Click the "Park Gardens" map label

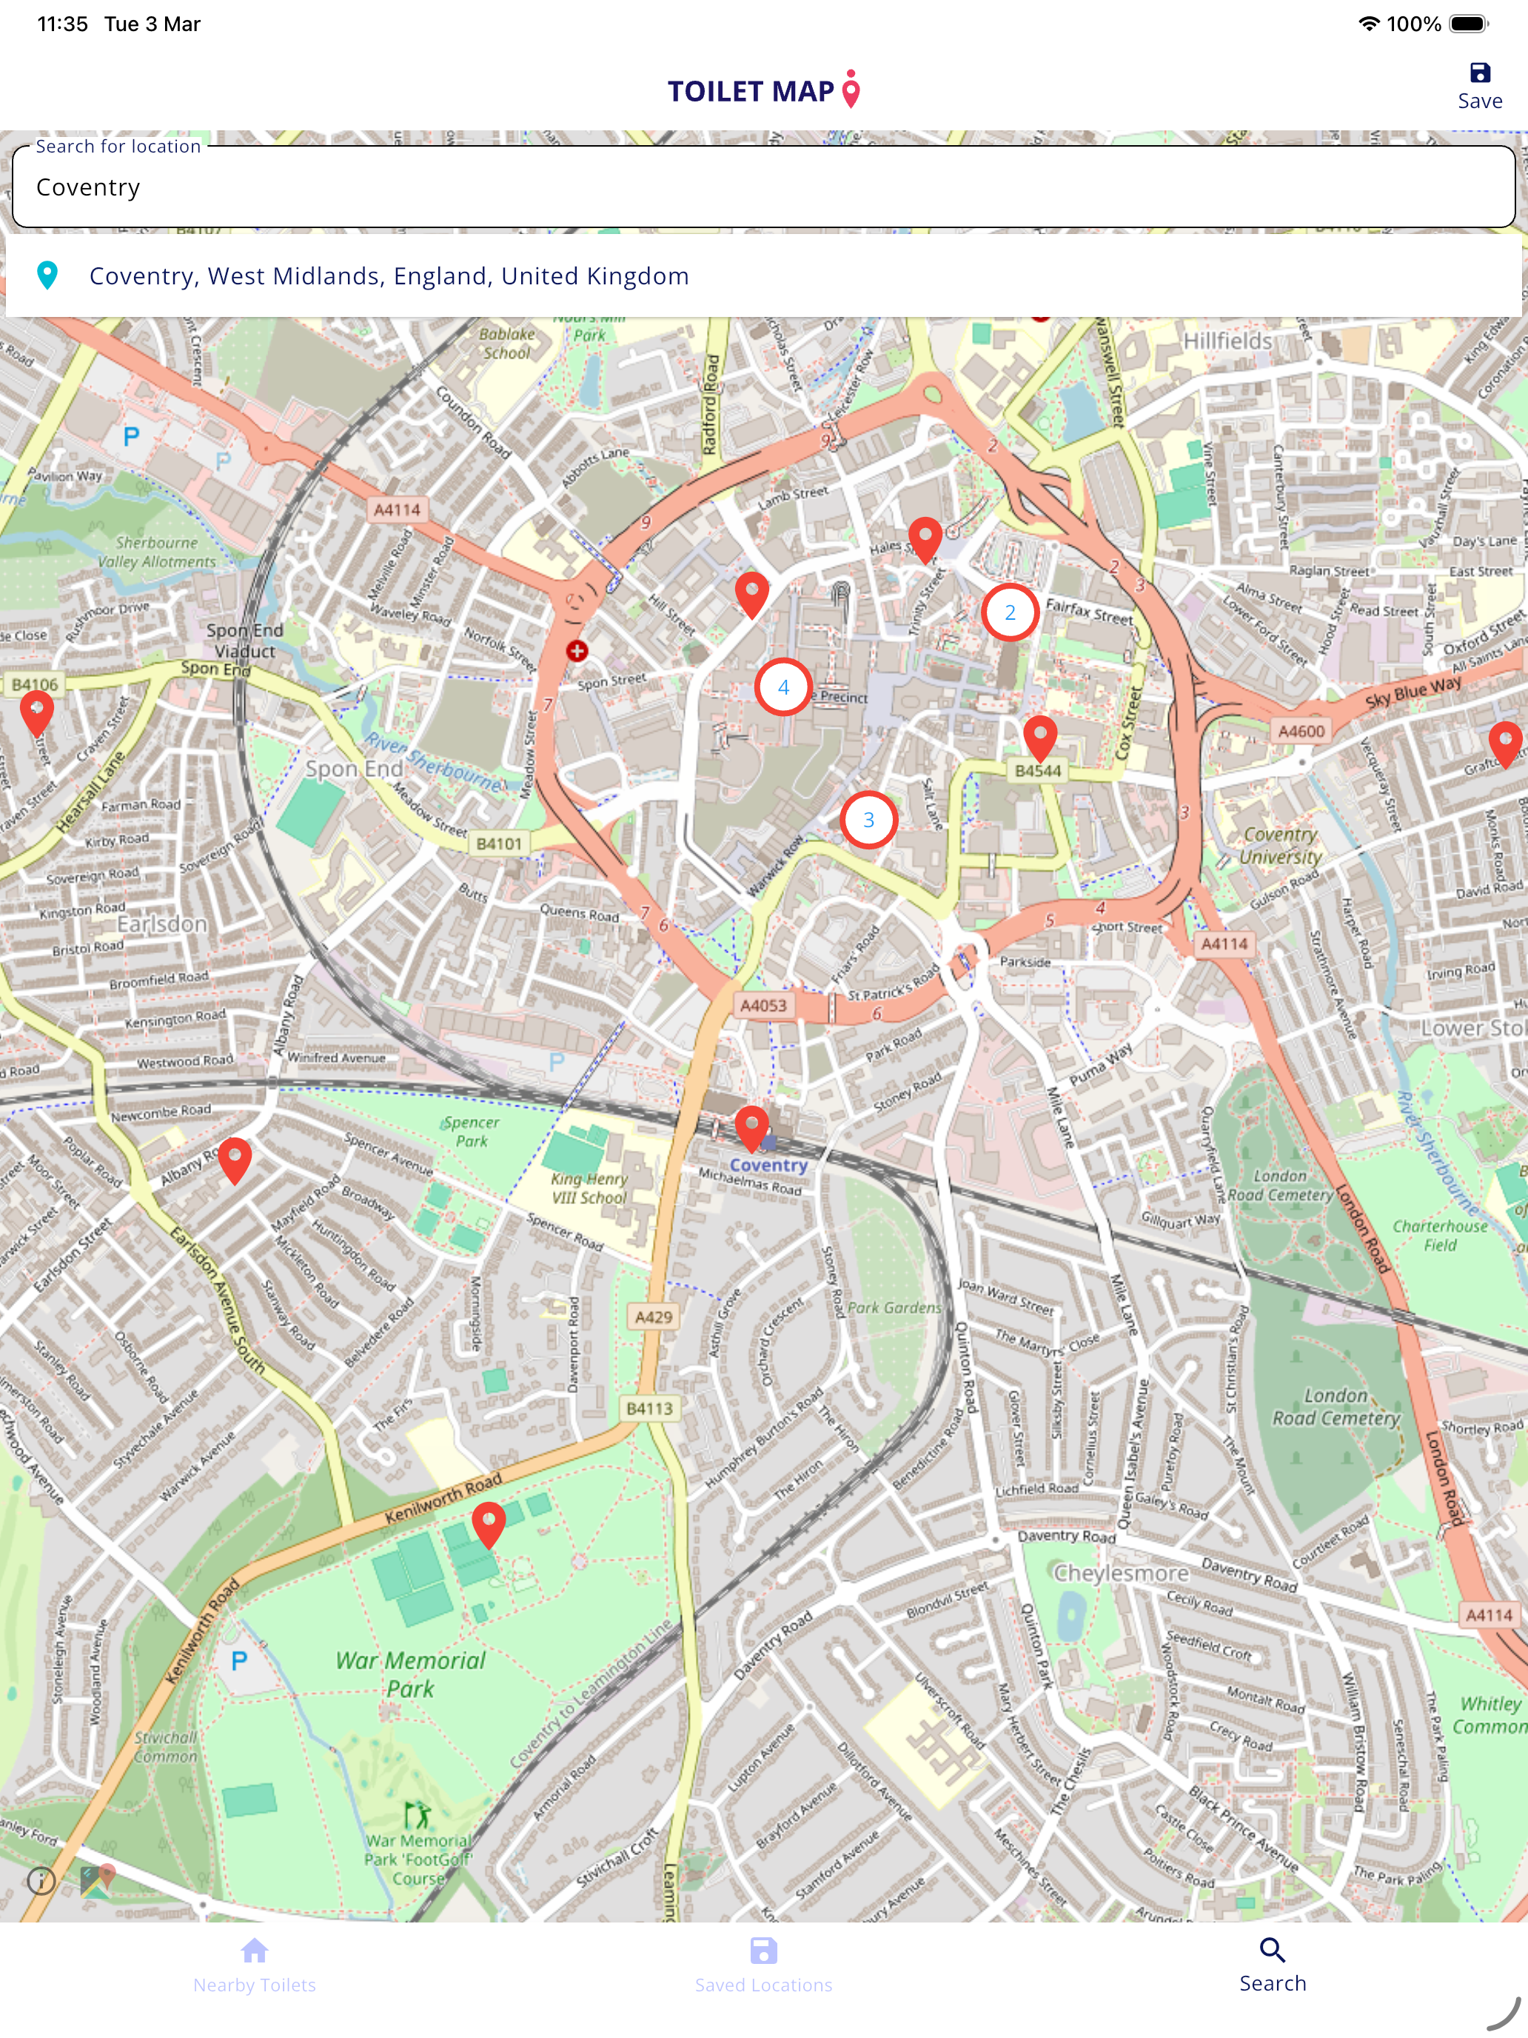pos(894,1307)
